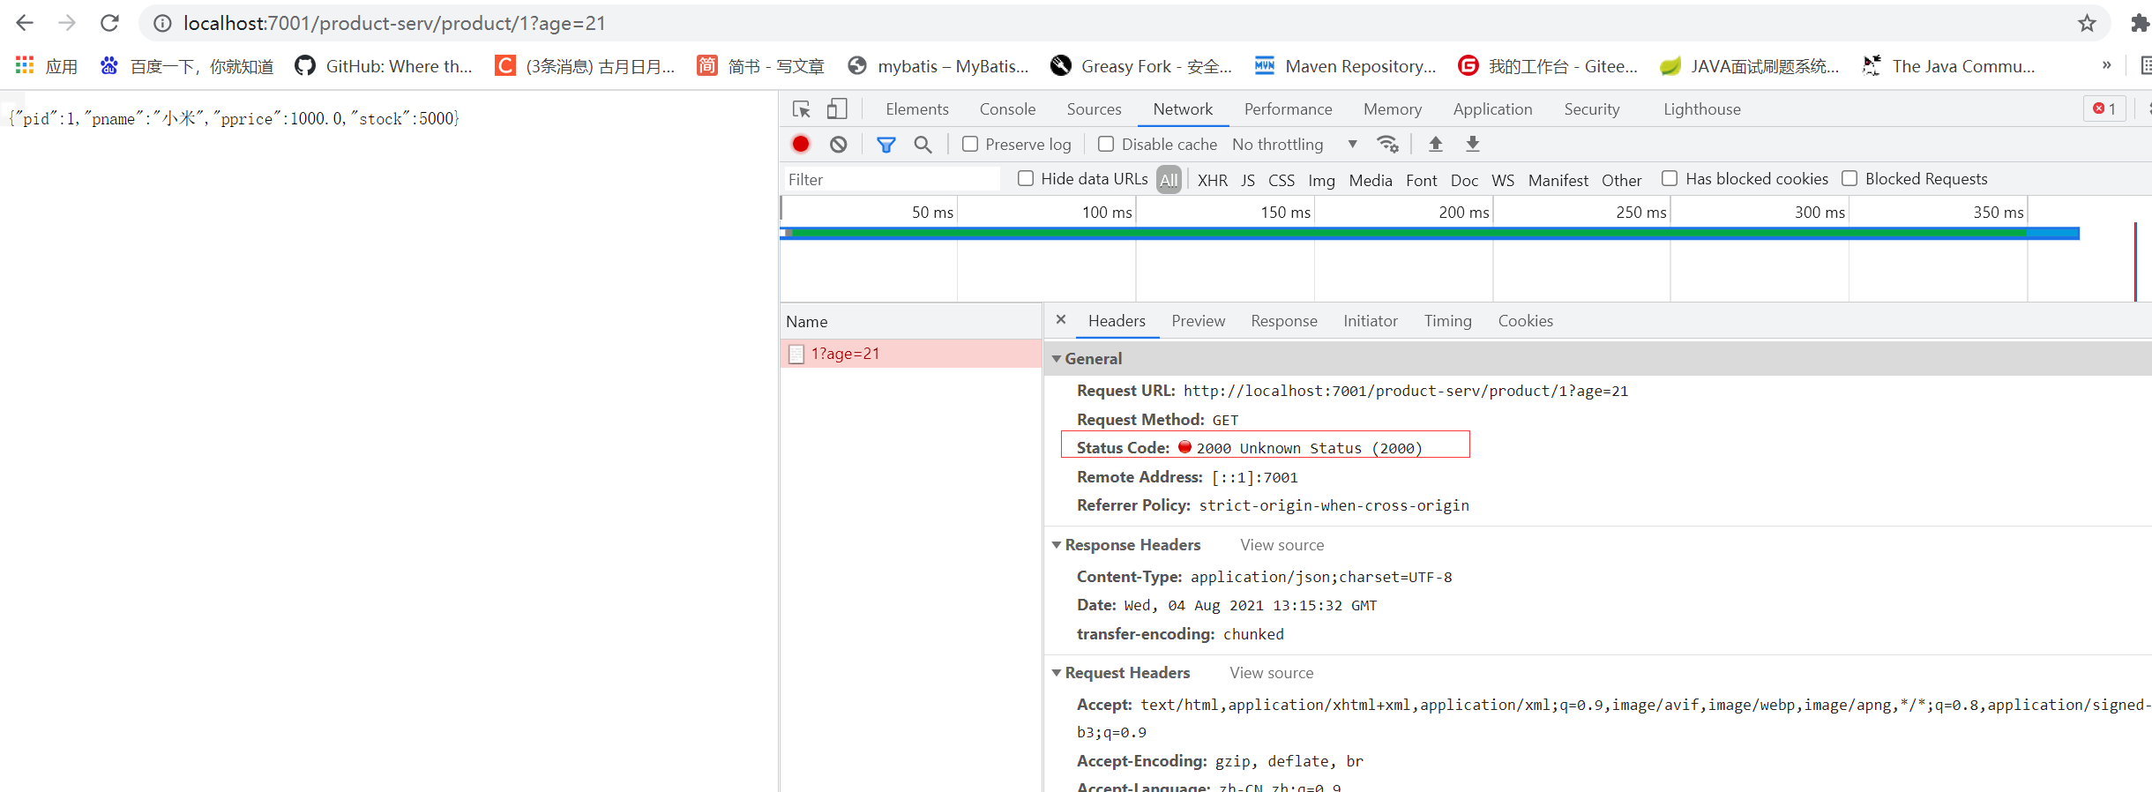Click View source next to Response Headers
The image size is (2152, 792).
[x=1281, y=545]
